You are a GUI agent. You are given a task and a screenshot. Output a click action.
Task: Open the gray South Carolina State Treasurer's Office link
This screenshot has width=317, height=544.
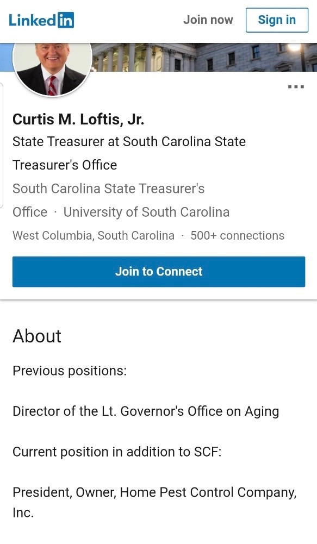(x=108, y=200)
